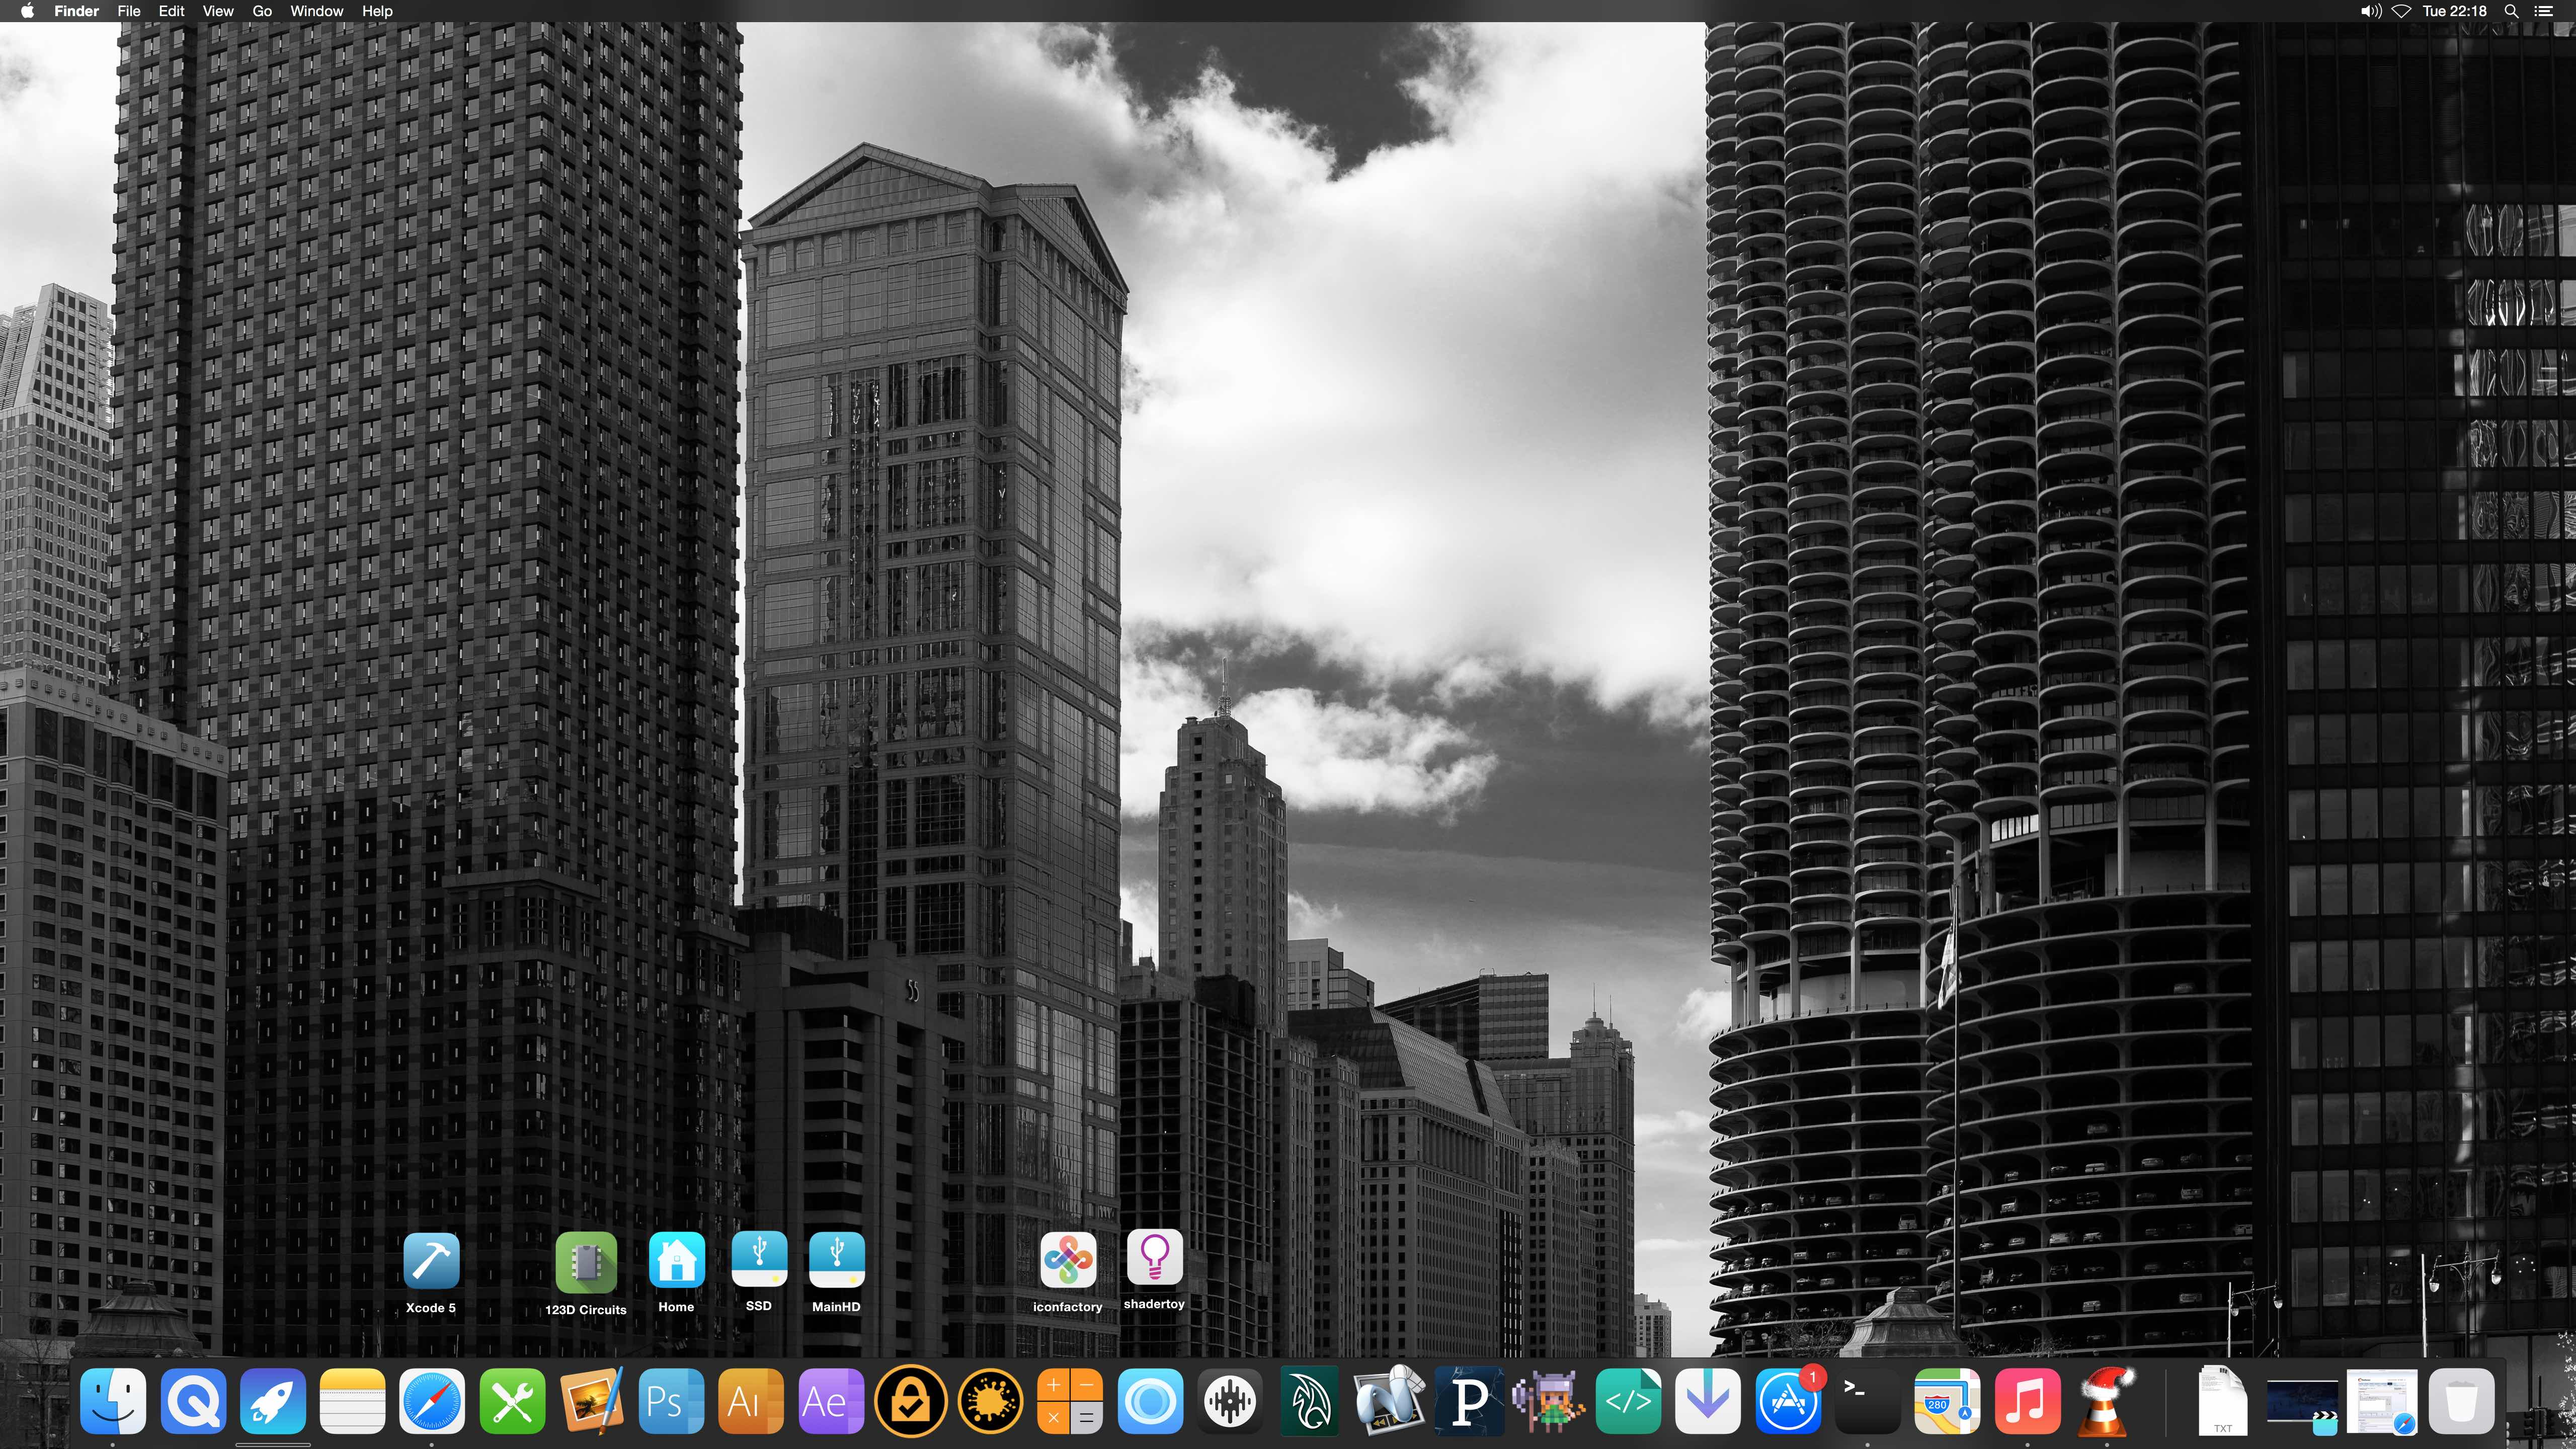Launch the Music app from dock
The image size is (2576, 1449).
coord(2027,1401)
